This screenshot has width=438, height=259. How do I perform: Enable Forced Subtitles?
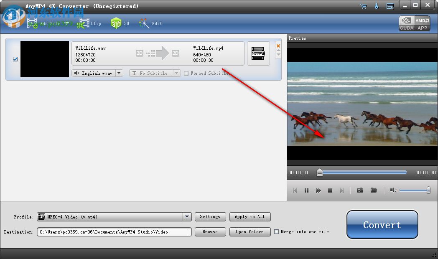[186, 73]
